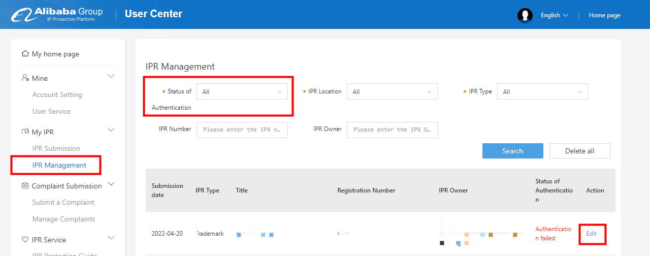Click the Registration Number column header
Screen dimensions: 650x256
pyautogui.click(x=366, y=190)
